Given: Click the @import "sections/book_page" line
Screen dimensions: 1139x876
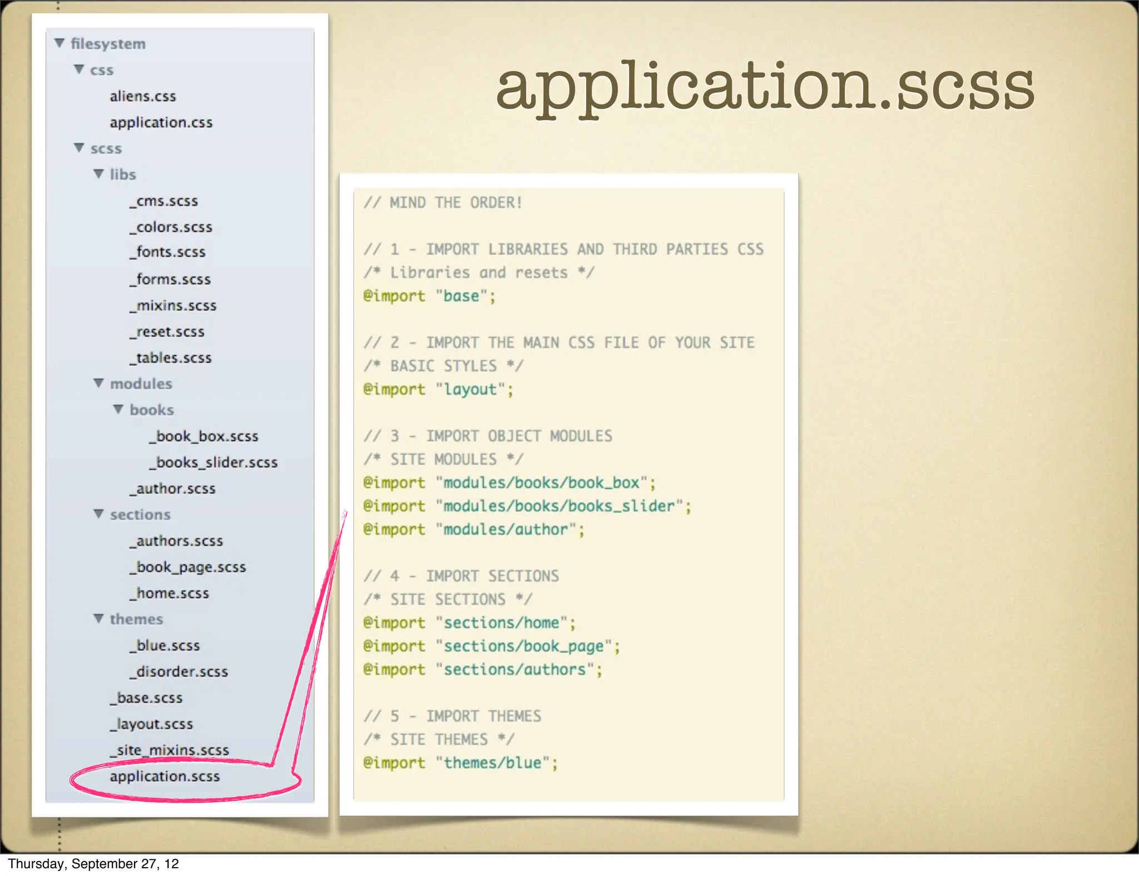Looking at the screenshot, I should [492, 646].
